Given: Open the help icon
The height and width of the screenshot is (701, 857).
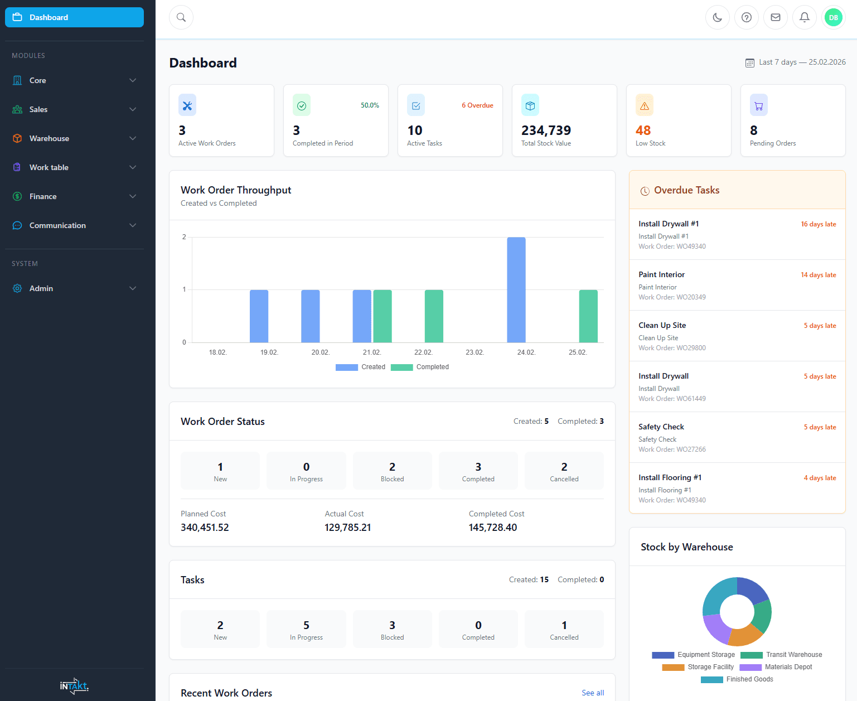Looking at the screenshot, I should click(x=747, y=17).
